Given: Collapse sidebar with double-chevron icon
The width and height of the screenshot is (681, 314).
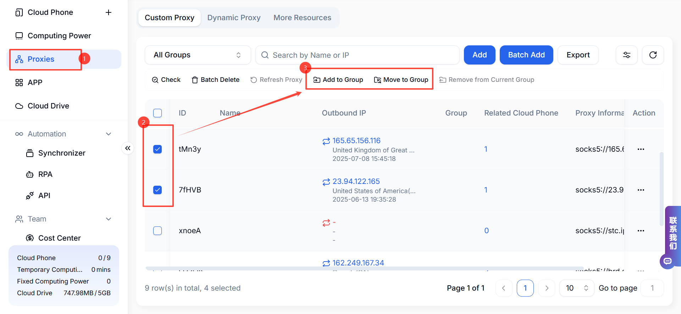Looking at the screenshot, I should click(x=128, y=148).
